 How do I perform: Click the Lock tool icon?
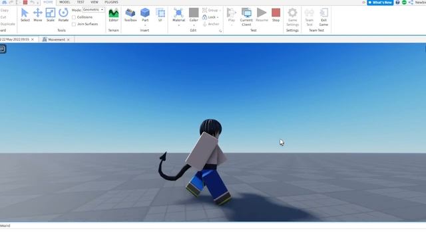pyautogui.click(x=204, y=17)
